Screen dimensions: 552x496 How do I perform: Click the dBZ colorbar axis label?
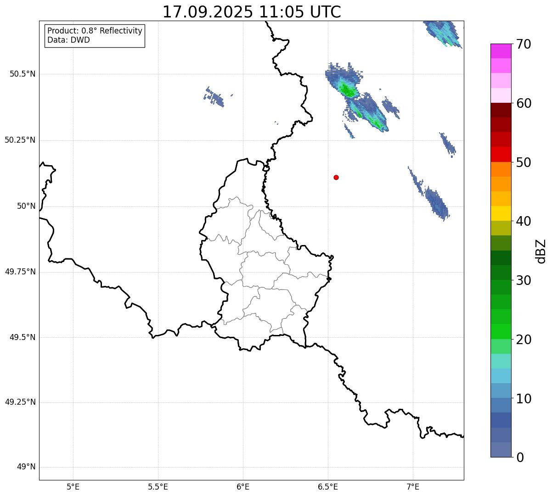pos(541,251)
